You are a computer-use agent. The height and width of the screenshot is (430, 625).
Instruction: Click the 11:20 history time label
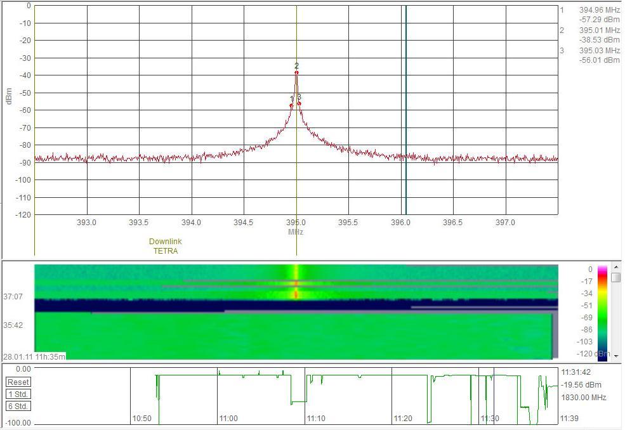pyautogui.click(x=403, y=419)
